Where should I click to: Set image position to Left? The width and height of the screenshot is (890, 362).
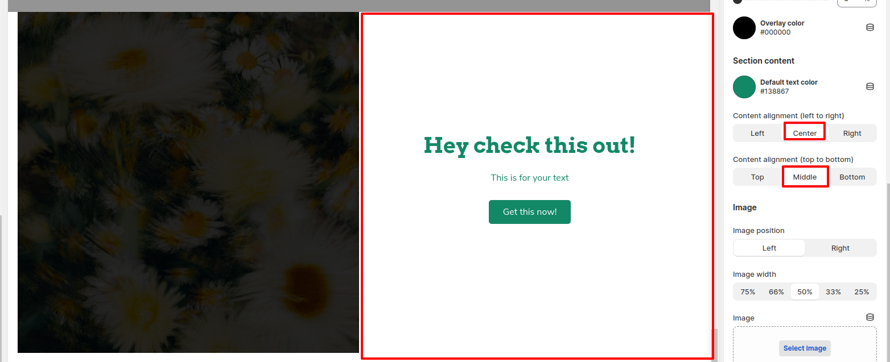coord(769,248)
